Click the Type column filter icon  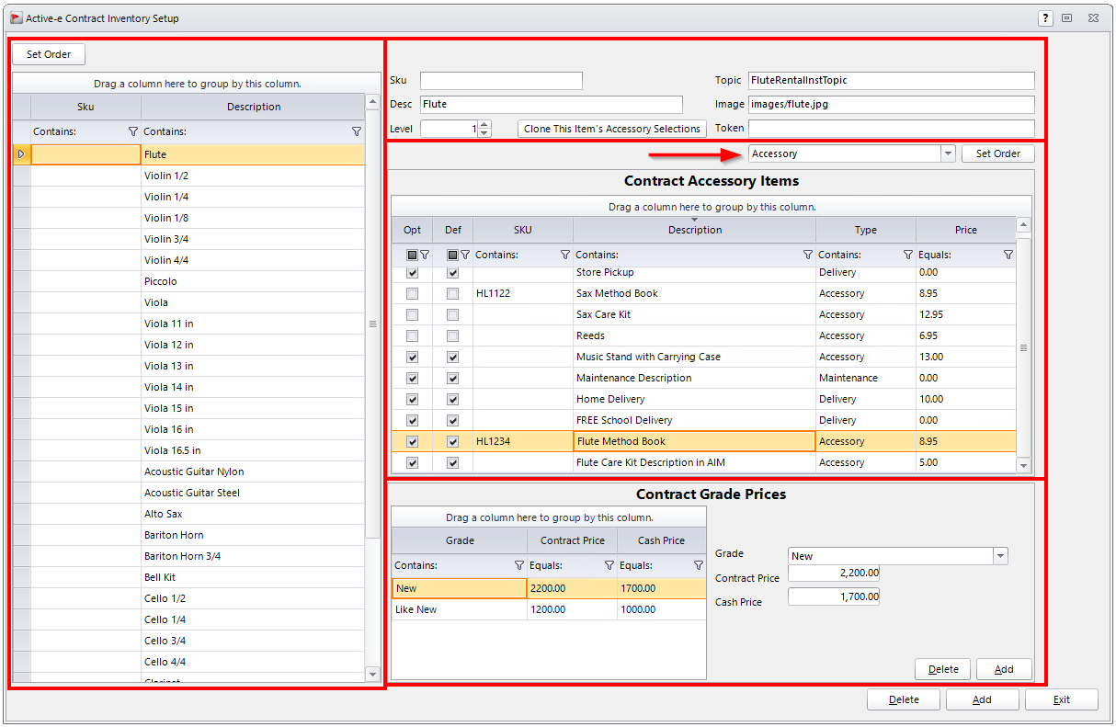pyautogui.click(x=908, y=255)
